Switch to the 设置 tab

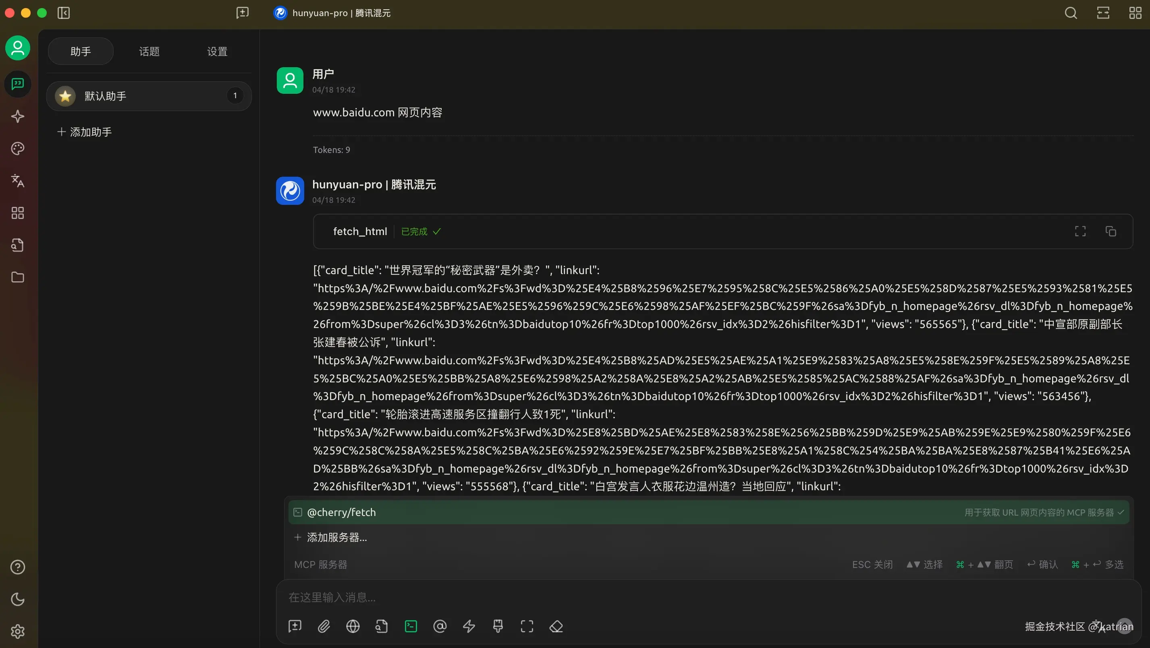tap(218, 51)
